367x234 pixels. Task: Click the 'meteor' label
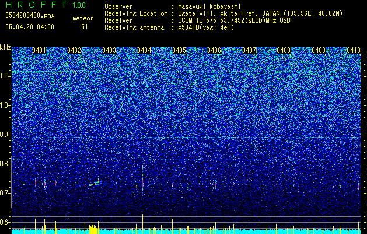[83, 18]
